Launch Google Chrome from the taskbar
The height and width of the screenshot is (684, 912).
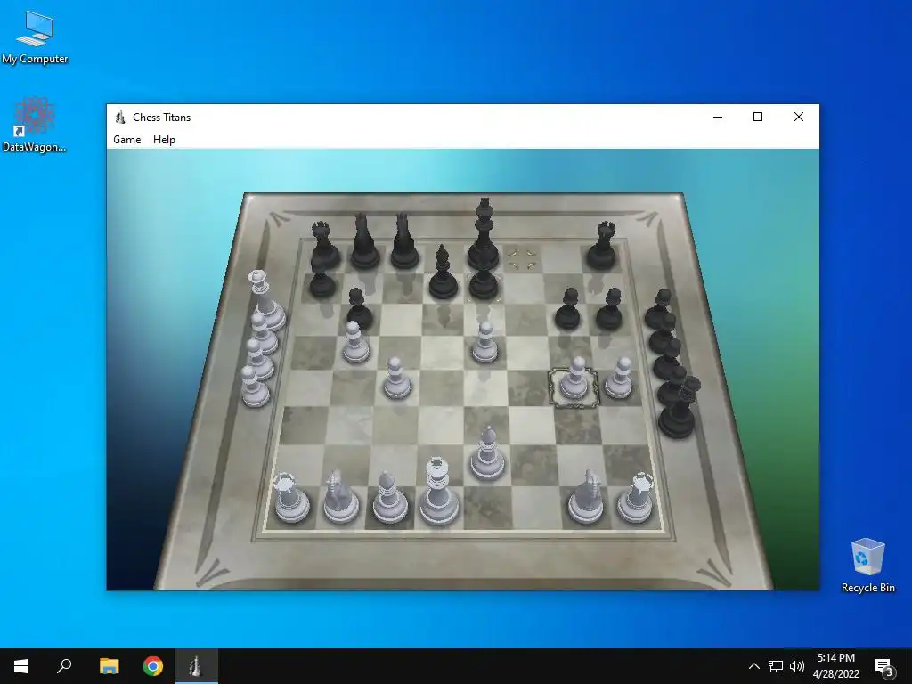(x=153, y=666)
